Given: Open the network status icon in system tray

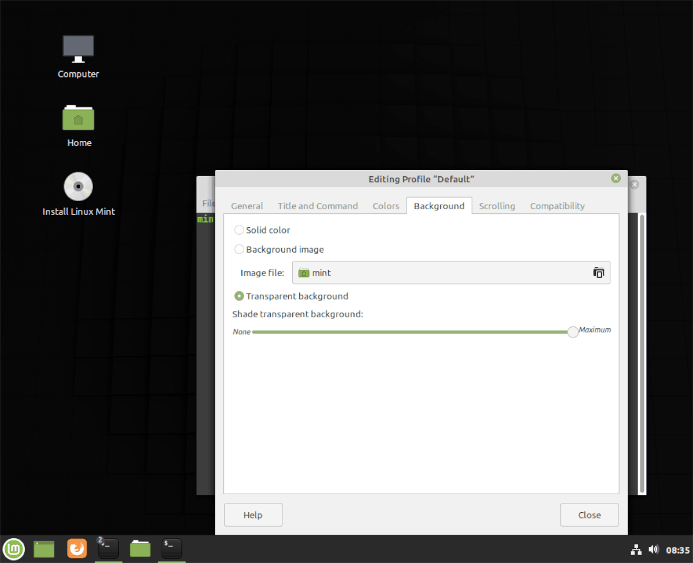Looking at the screenshot, I should coord(636,549).
